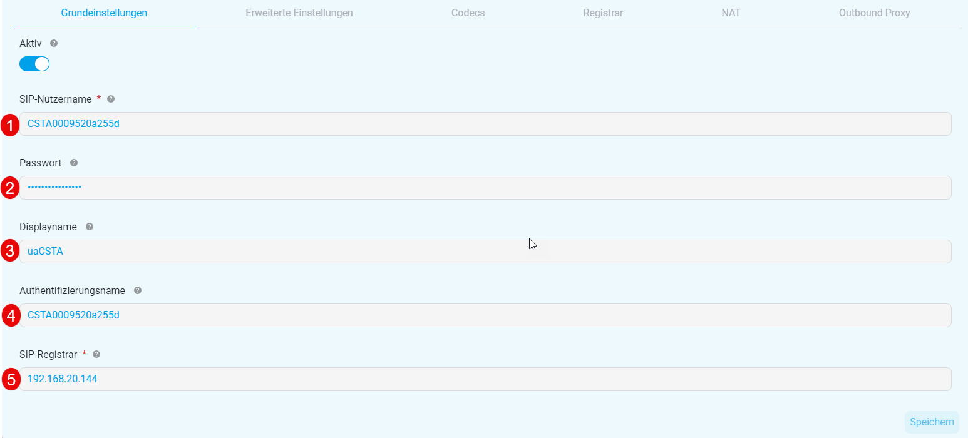Click into the Passwort field
This screenshot has width=968, height=438.
pos(485,188)
